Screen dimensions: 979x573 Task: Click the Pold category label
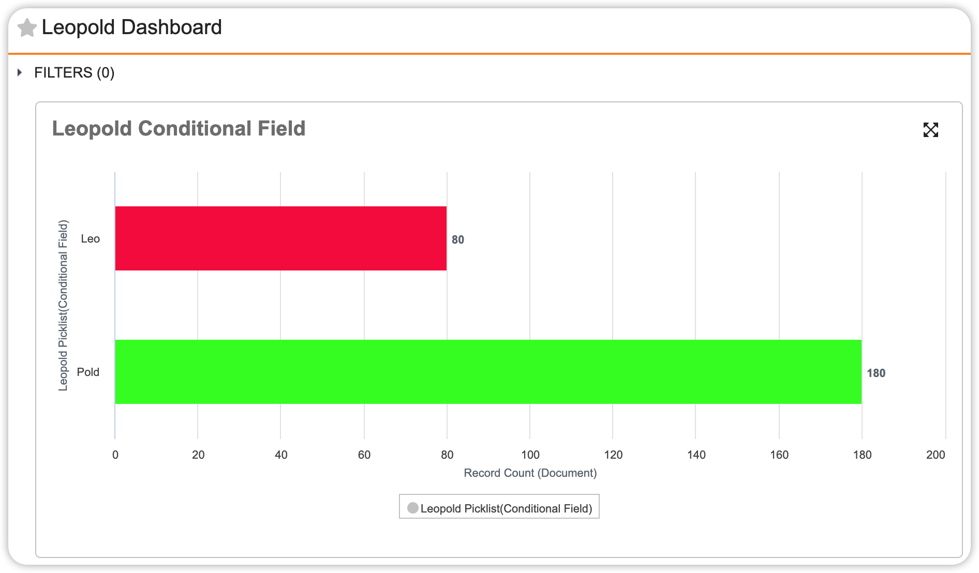coord(88,372)
